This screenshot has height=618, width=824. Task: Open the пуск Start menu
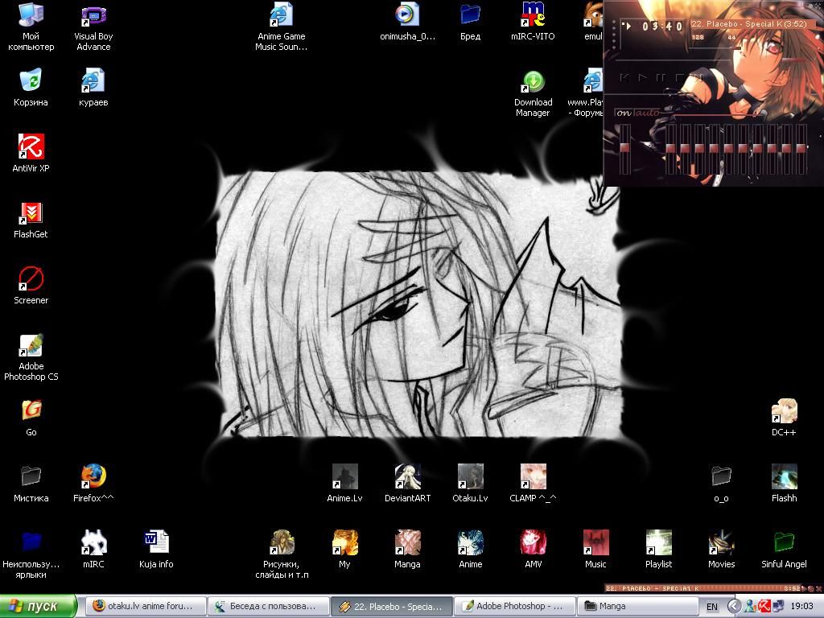point(38,606)
